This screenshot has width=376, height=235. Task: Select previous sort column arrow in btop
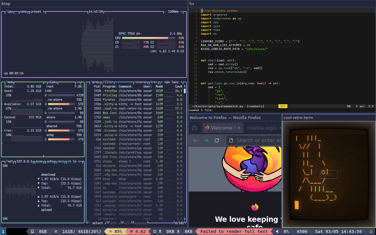point(162,82)
